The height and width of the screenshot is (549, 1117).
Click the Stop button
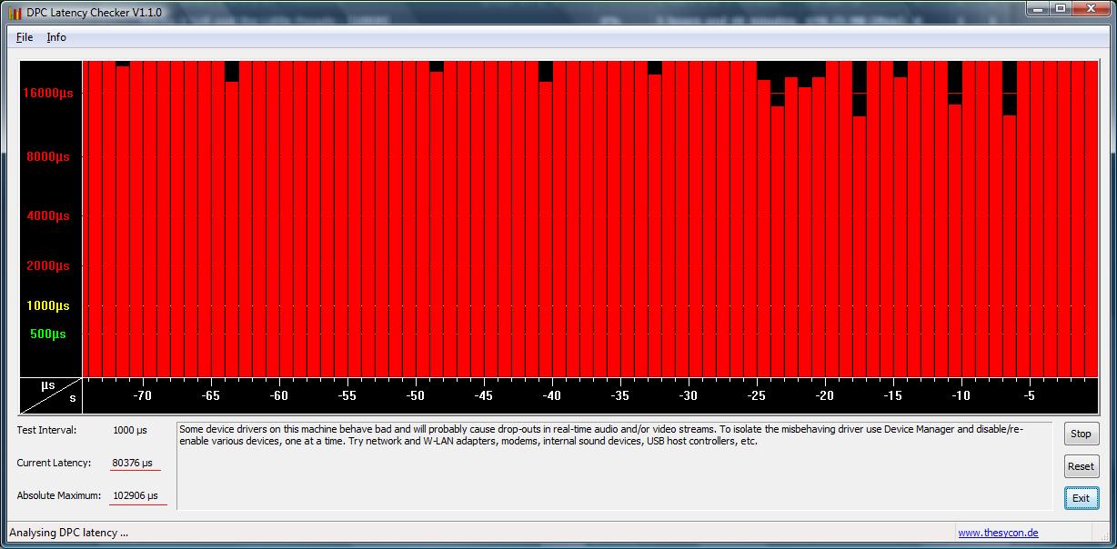(x=1081, y=434)
